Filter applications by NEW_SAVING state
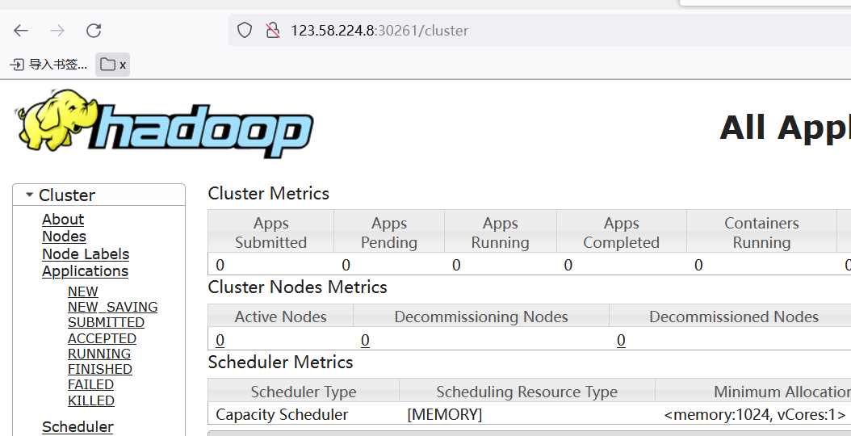This screenshot has width=851, height=436. [x=113, y=307]
